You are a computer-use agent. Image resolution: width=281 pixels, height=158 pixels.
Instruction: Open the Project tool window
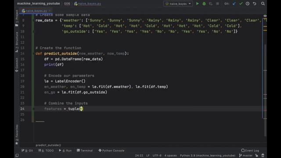pos(17,18)
